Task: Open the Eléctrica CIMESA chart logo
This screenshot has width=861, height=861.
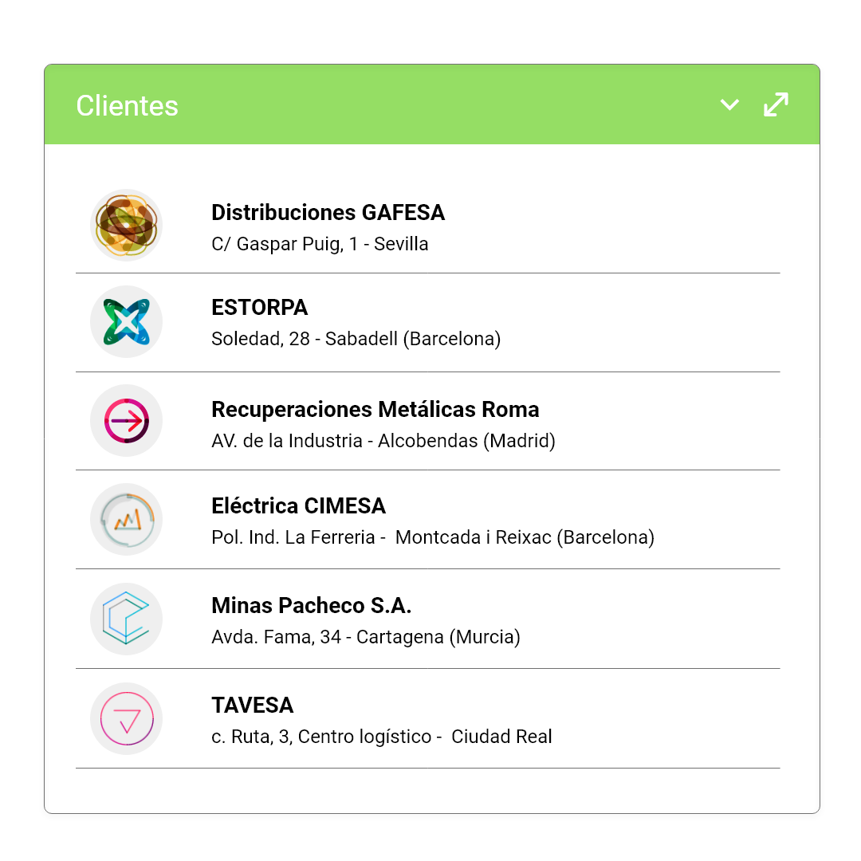Action: point(126,520)
